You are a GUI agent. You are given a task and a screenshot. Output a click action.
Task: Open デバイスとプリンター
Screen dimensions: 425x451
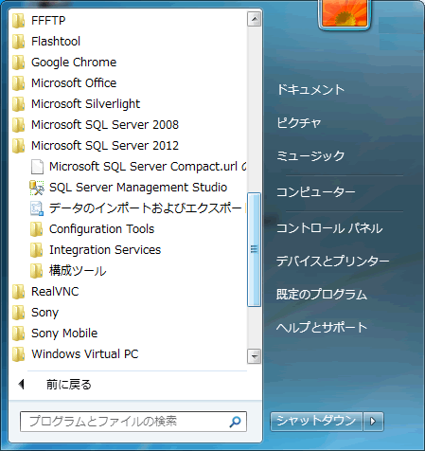pyautogui.click(x=333, y=262)
